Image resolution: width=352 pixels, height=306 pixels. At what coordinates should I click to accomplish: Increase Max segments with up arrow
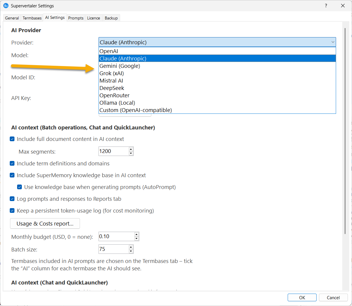(x=131, y=149)
